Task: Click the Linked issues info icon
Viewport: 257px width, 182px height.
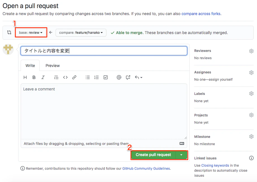Action: 251,158
